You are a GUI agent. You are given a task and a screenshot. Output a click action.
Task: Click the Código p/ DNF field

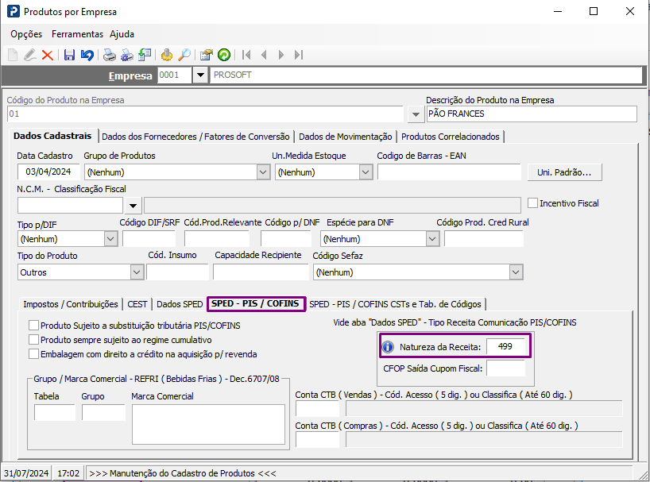point(286,239)
